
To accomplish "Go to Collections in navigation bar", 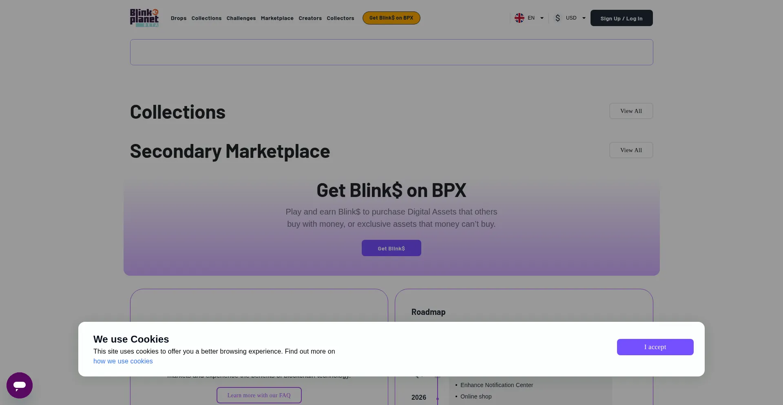I will click(206, 18).
